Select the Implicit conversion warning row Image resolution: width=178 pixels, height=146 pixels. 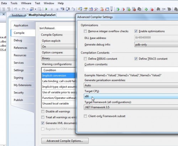pos(59,75)
